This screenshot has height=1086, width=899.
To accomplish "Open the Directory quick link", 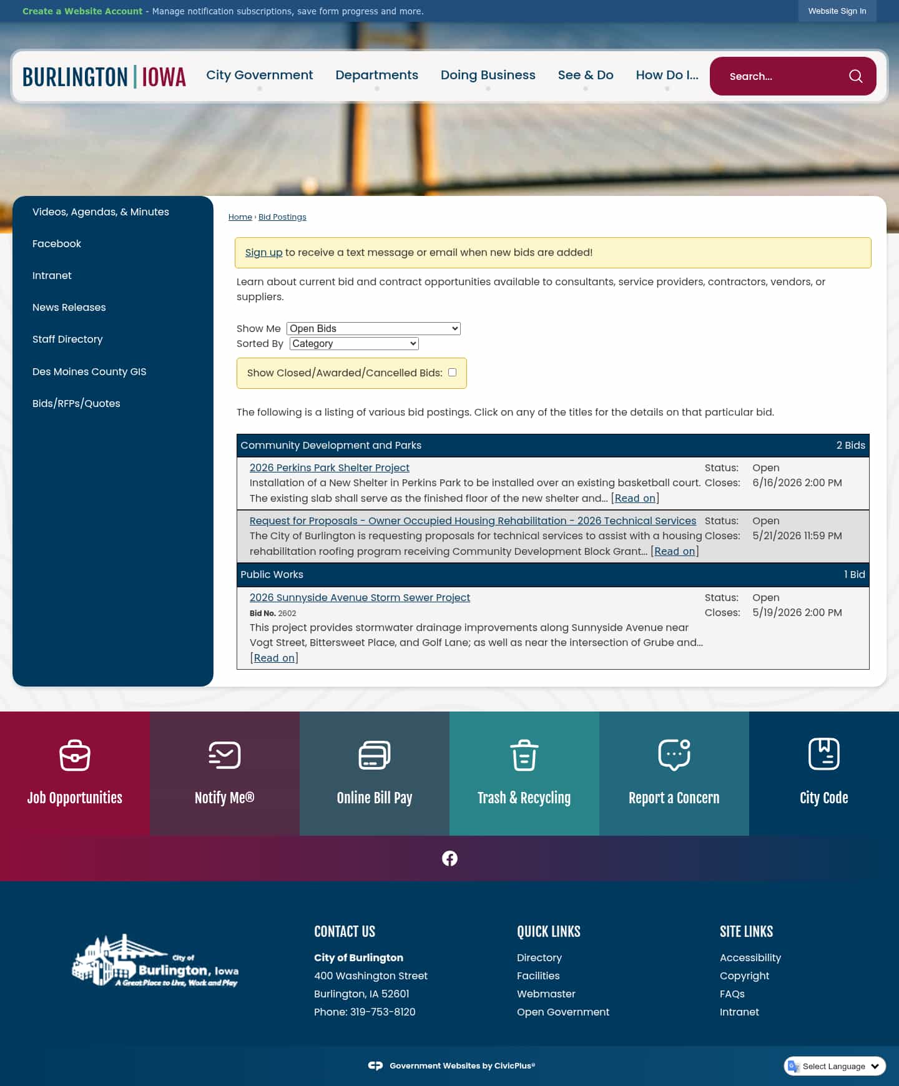I will pyautogui.click(x=539, y=957).
